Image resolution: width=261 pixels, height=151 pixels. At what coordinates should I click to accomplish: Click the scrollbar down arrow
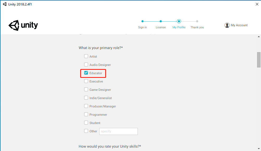pyautogui.click(x=259, y=149)
